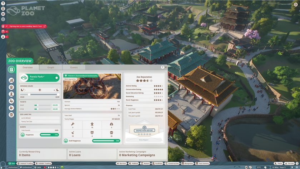Click the caretaker broom staff icon
Viewport: 300px width, 169px height.
tap(73, 133)
